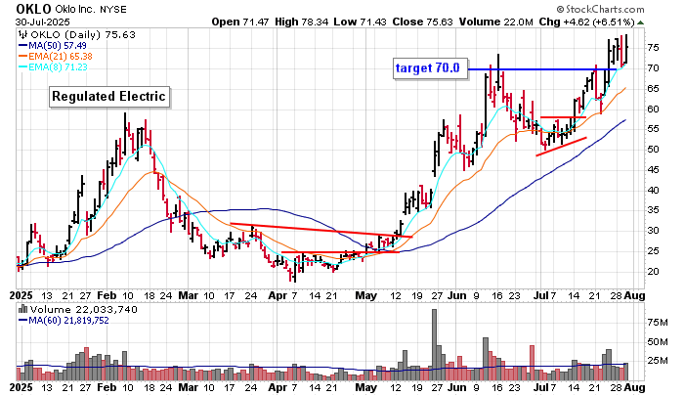Click the 60 label on the price axis
Image resolution: width=684 pixels, height=396 pixels.
click(653, 110)
